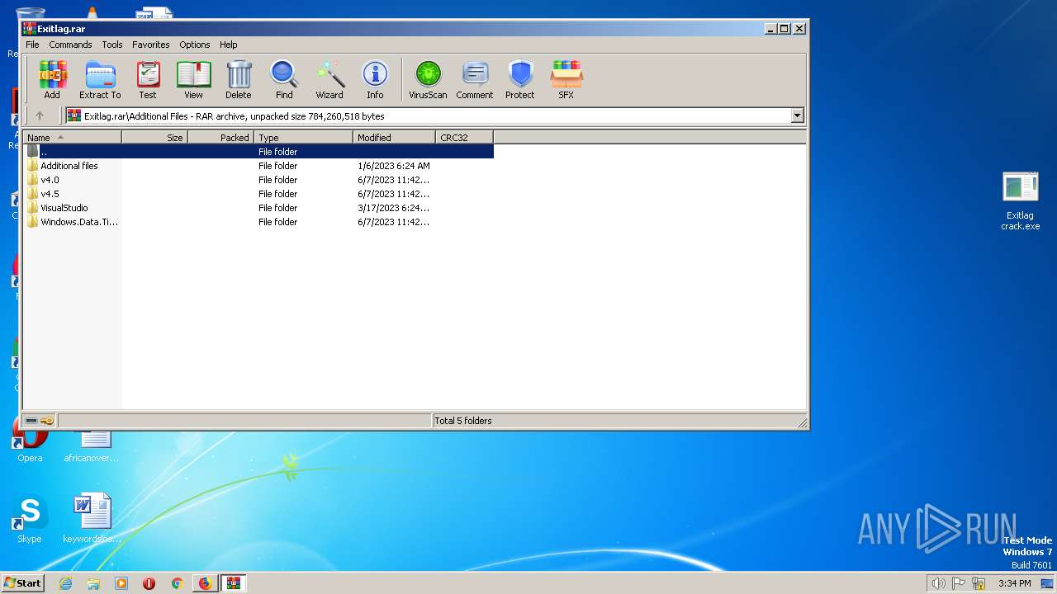Click the archive path address field
This screenshot has height=594, width=1057.
[x=428, y=116]
